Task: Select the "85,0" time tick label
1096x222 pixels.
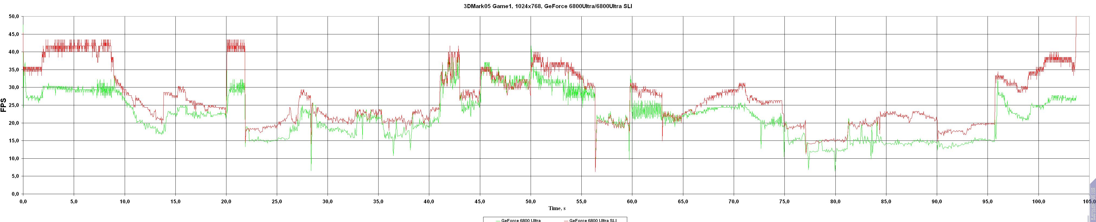Action: (886, 202)
